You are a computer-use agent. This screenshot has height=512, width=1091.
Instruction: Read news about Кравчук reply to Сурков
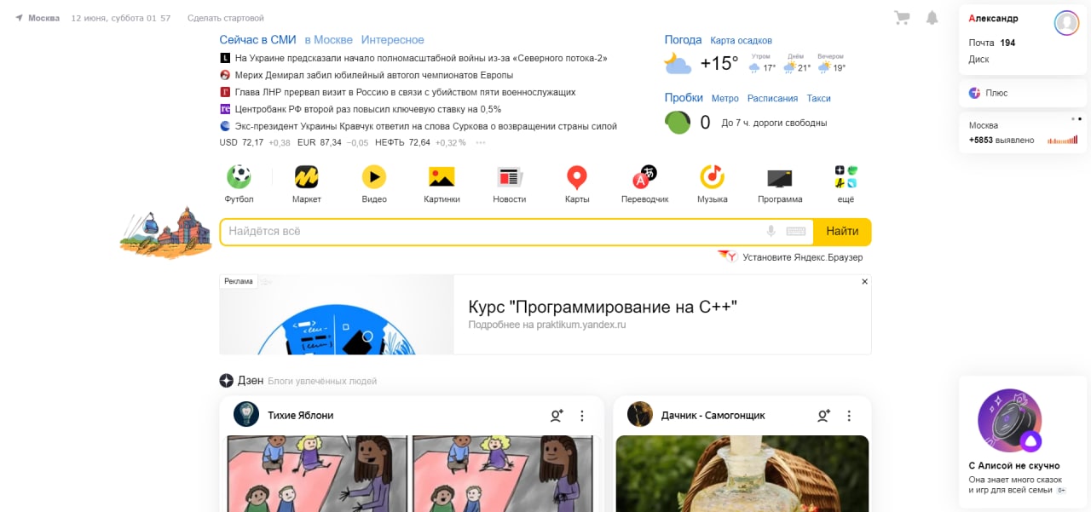pos(425,126)
